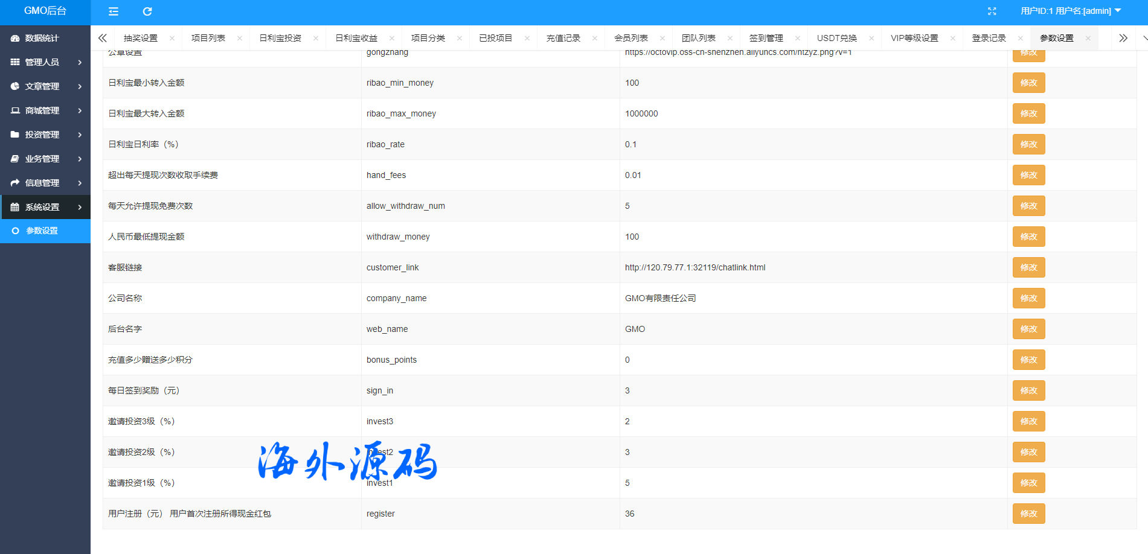
Task: Click the sidebar collapse menu icon
Action: click(113, 11)
